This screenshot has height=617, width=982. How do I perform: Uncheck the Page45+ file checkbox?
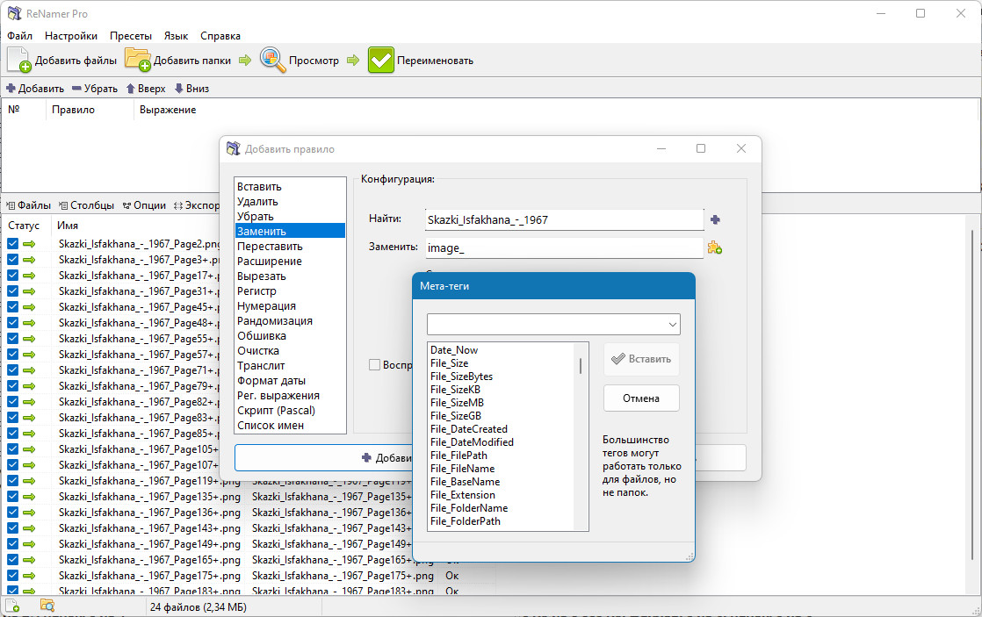tap(12, 306)
